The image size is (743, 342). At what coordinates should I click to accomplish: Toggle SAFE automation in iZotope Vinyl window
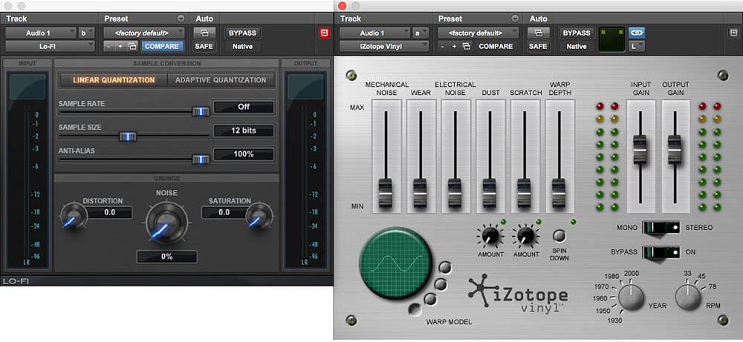538,46
